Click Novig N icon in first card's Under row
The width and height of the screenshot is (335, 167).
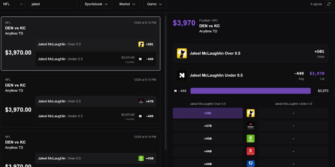[x=140, y=59]
